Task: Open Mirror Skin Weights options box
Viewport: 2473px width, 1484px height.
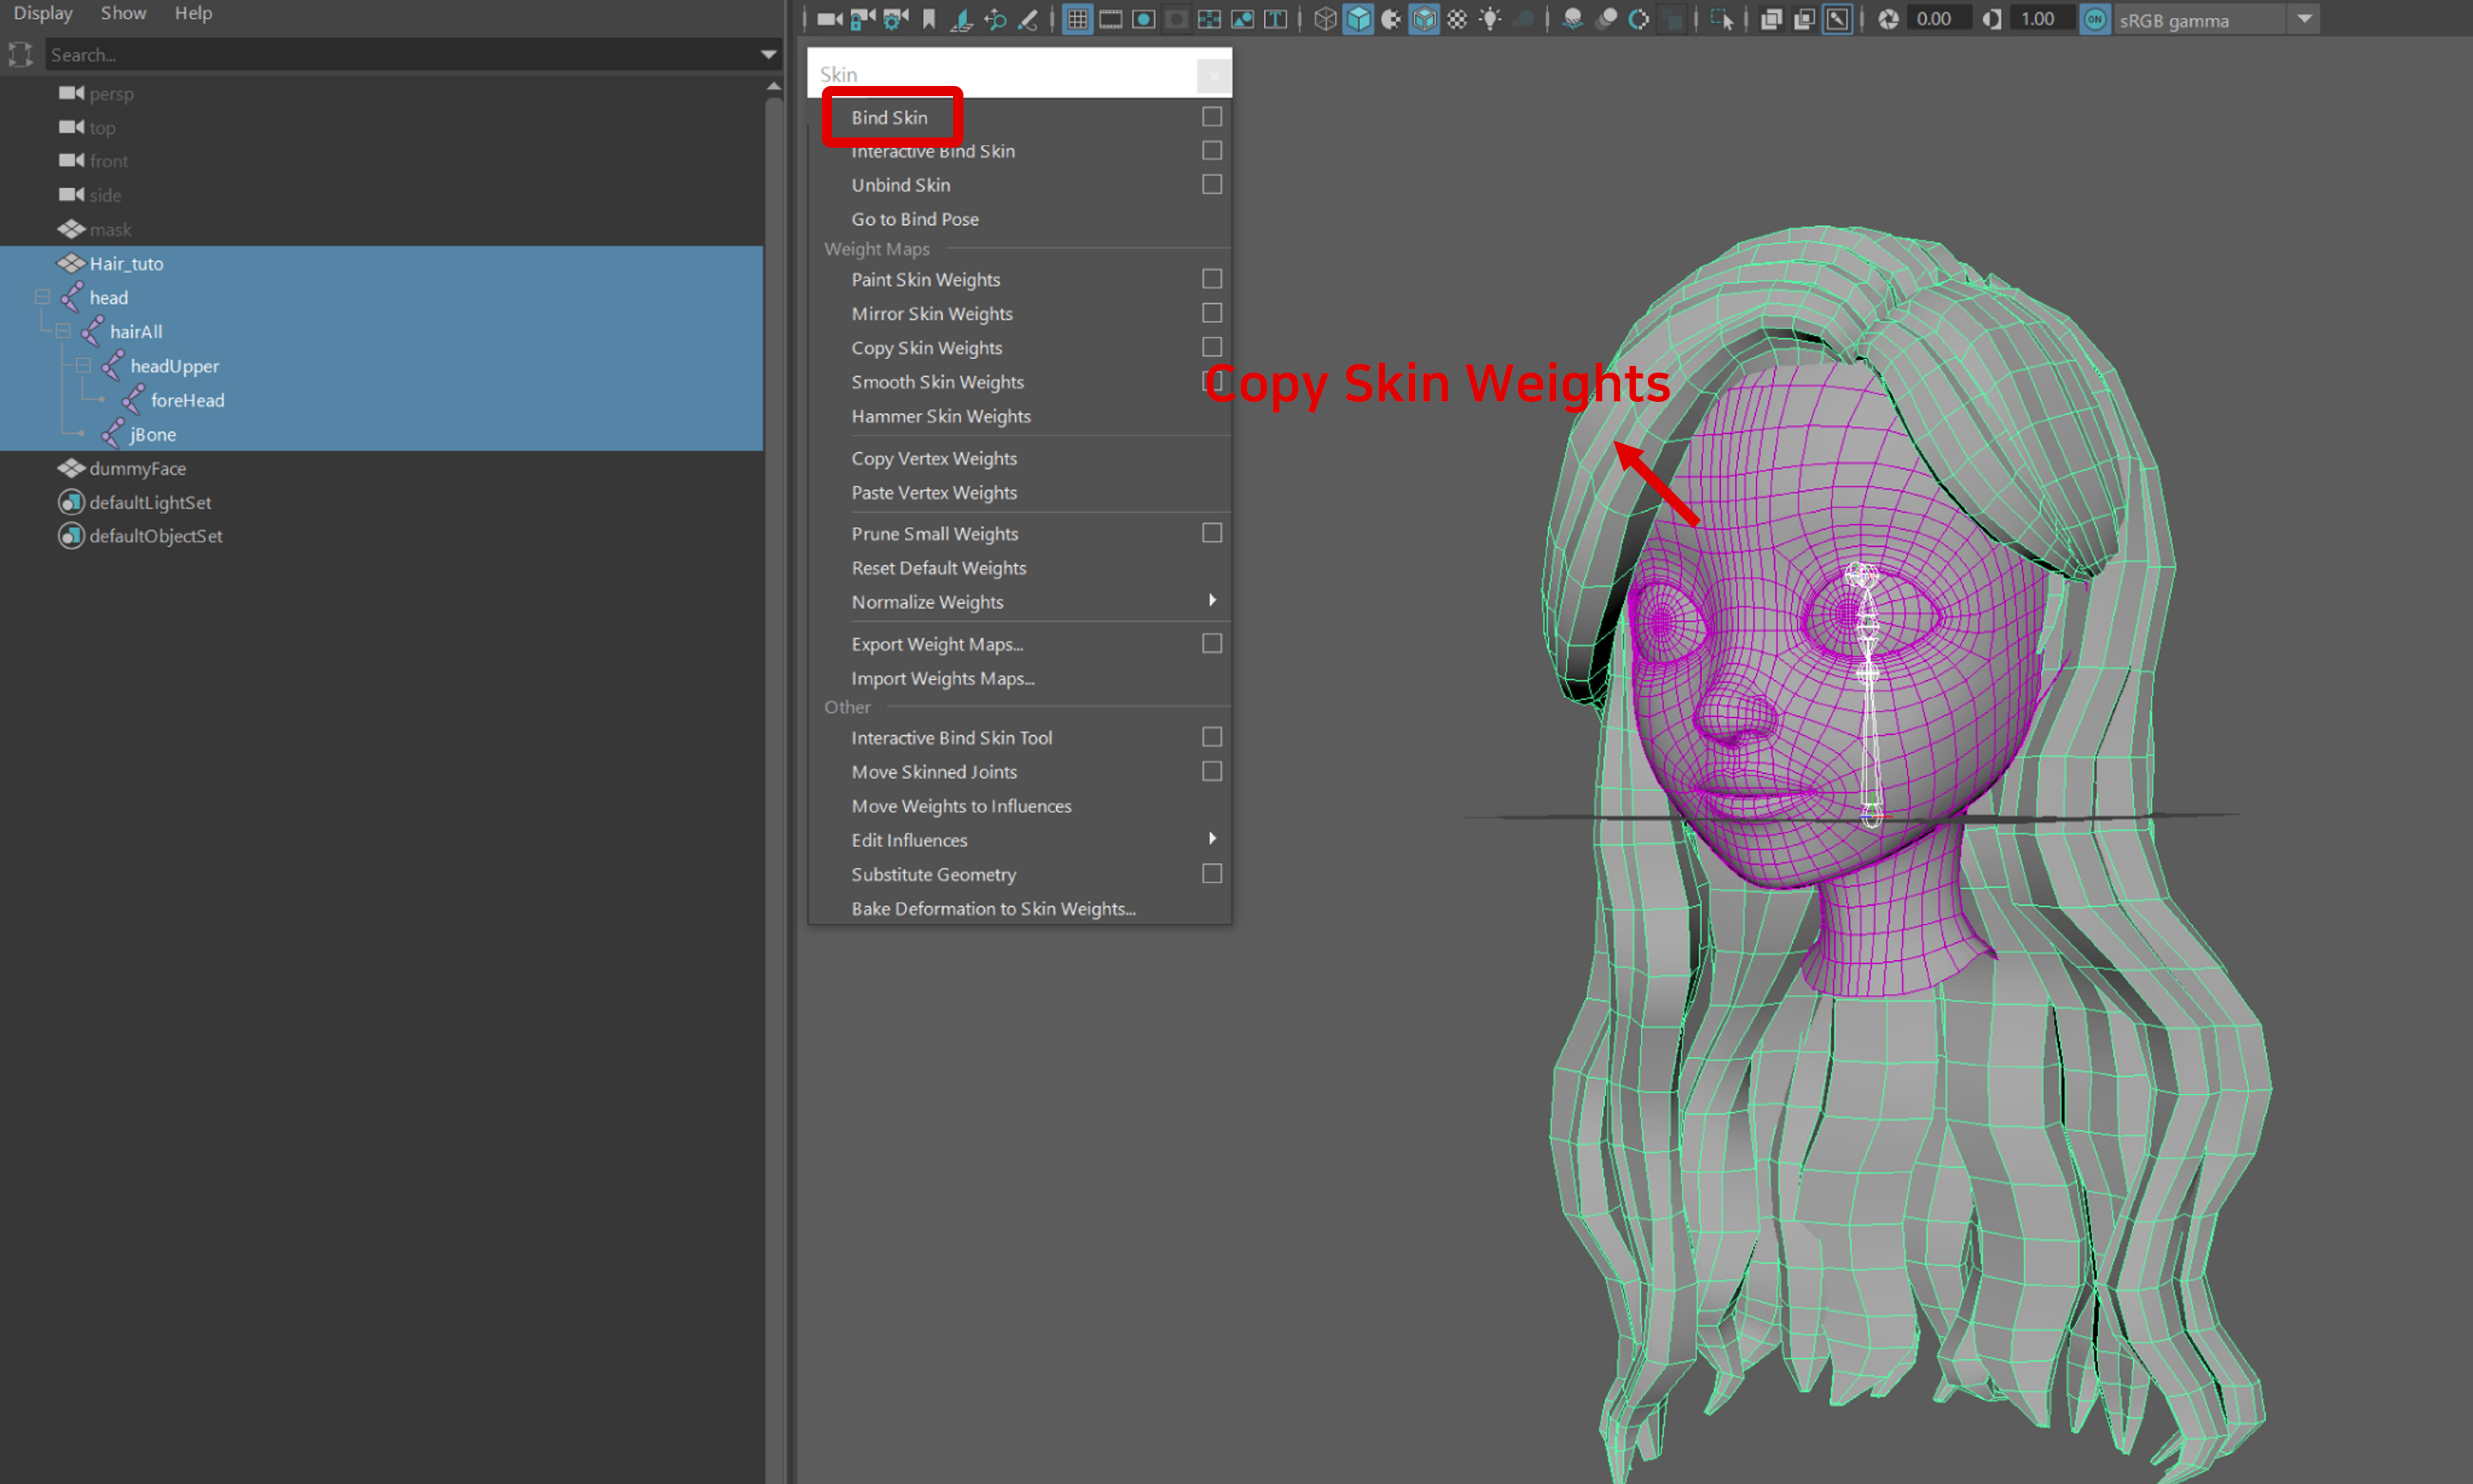Action: coord(1212,313)
